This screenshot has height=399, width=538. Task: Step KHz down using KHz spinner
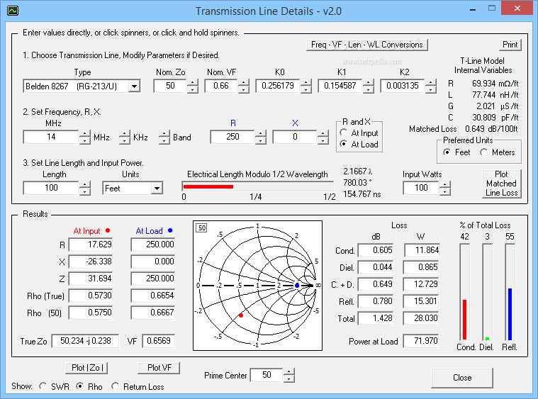[125, 141]
